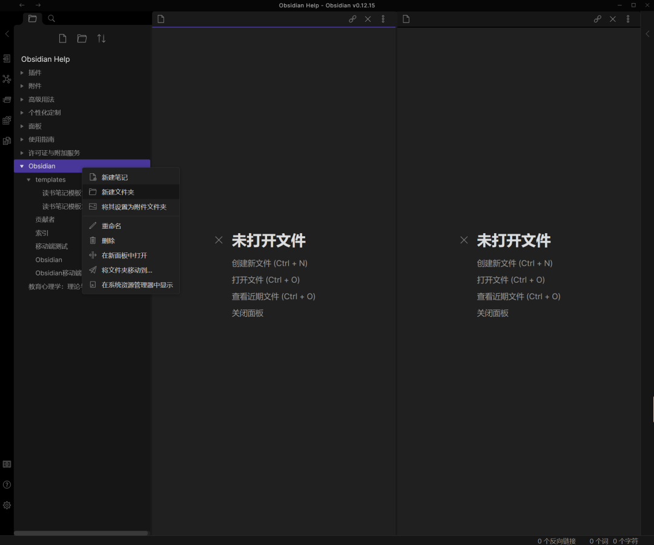This screenshot has height=545, width=654.
Task: Click the Obsidian Help vault title
Action: tap(45, 59)
